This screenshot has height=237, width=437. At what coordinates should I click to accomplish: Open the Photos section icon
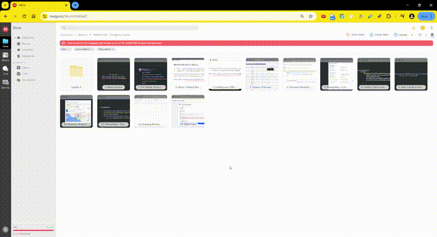(5, 57)
